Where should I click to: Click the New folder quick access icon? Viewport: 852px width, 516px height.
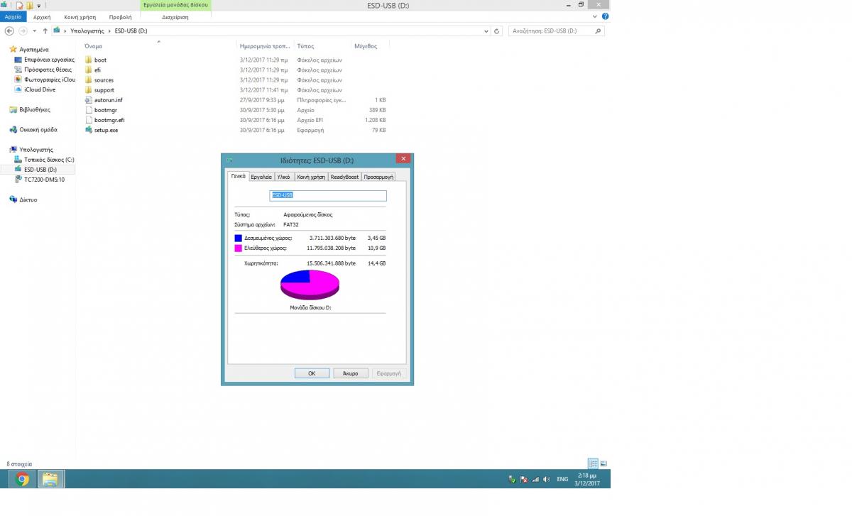click(x=30, y=5)
